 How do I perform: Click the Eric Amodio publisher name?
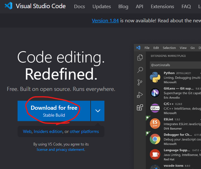click(172, 98)
